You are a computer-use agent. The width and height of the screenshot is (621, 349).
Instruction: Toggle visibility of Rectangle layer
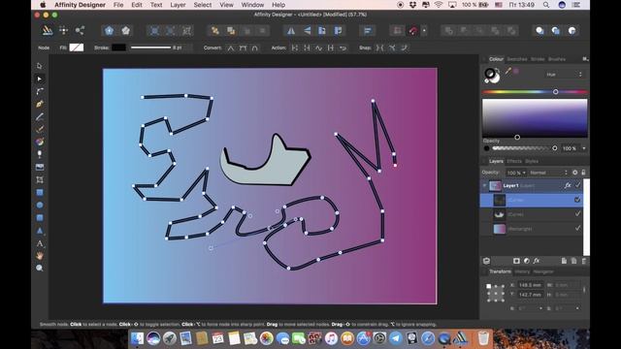click(x=577, y=228)
